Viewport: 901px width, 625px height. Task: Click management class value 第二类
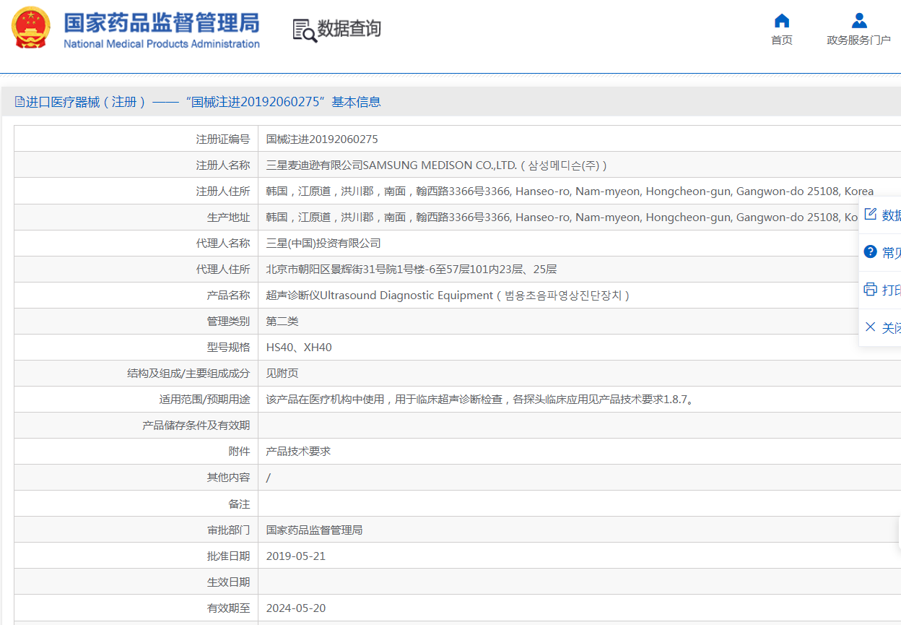(x=282, y=322)
